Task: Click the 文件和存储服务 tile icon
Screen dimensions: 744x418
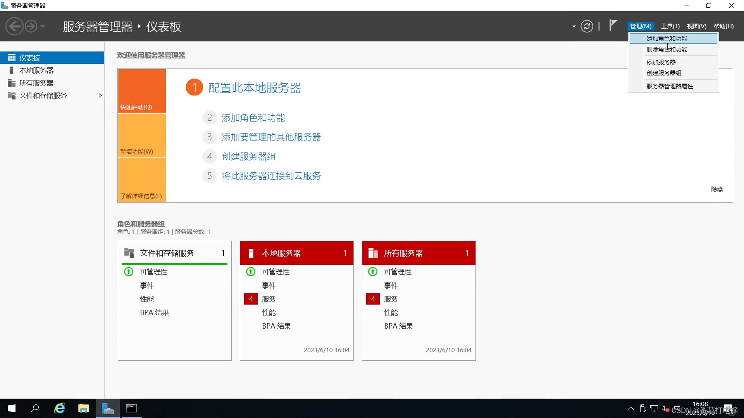Action: (129, 253)
